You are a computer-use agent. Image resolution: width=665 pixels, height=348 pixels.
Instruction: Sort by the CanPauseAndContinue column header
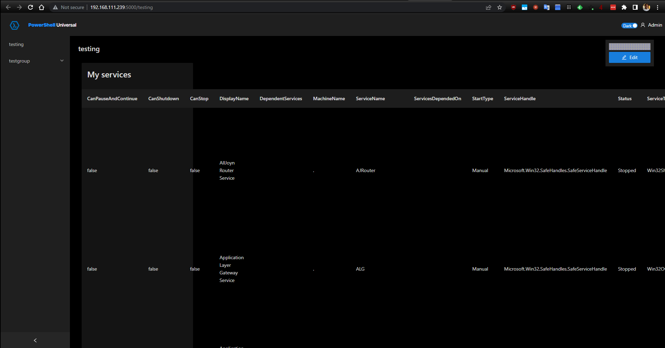click(x=112, y=98)
